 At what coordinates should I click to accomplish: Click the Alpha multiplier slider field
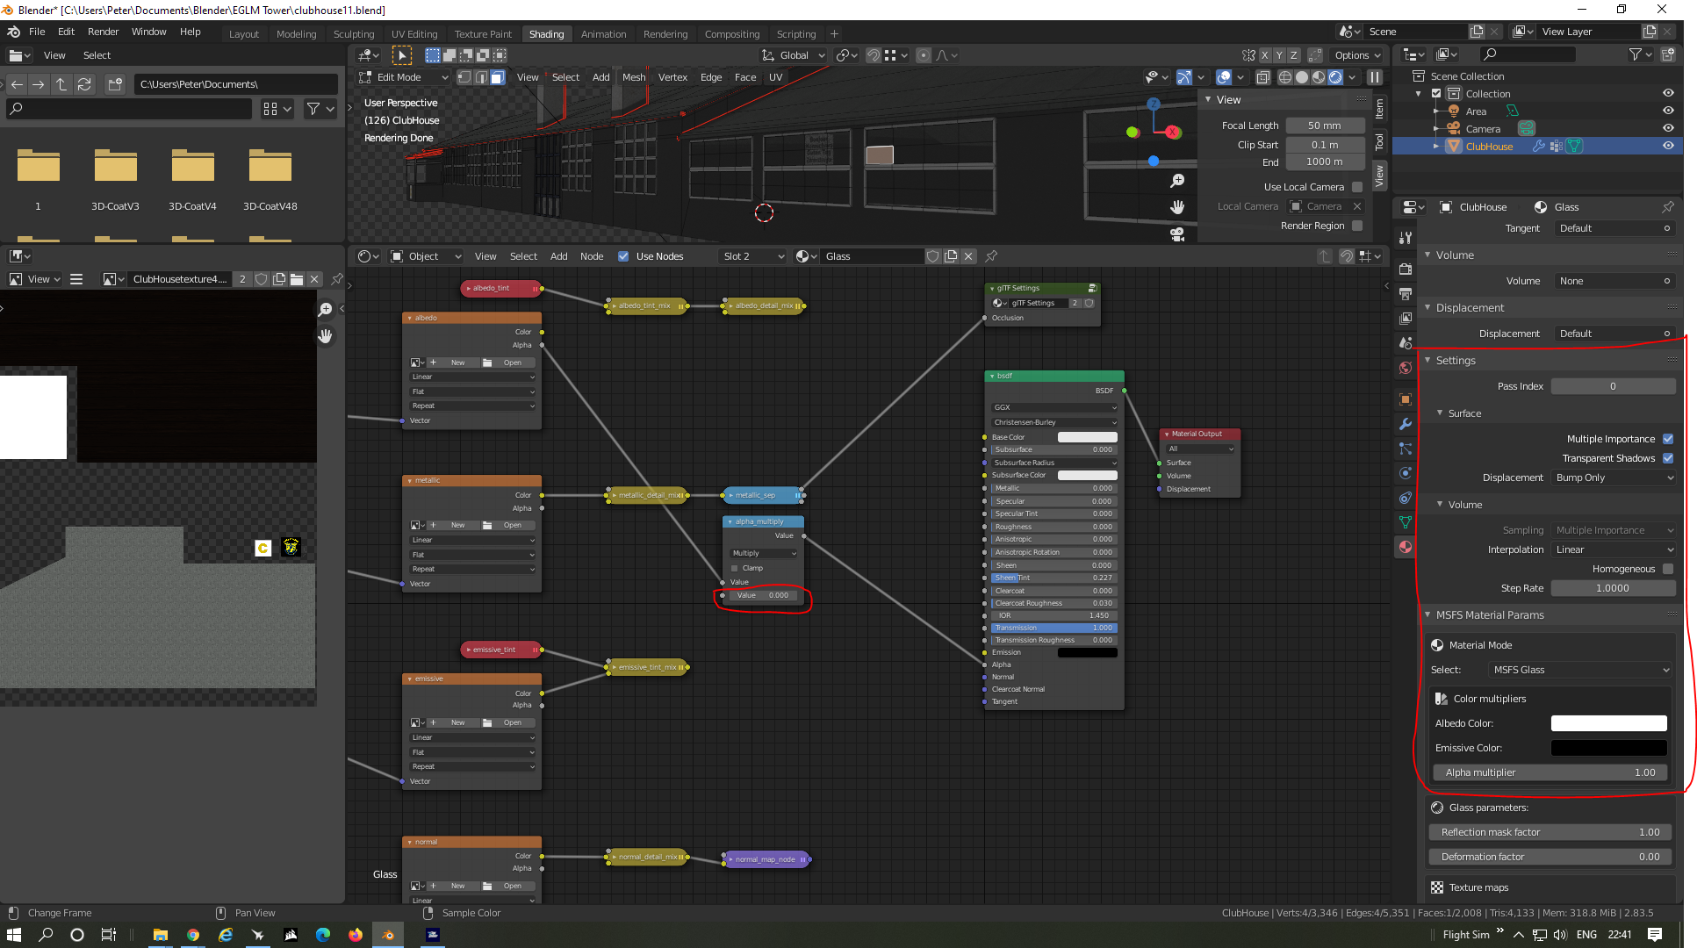tap(1550, 772)
